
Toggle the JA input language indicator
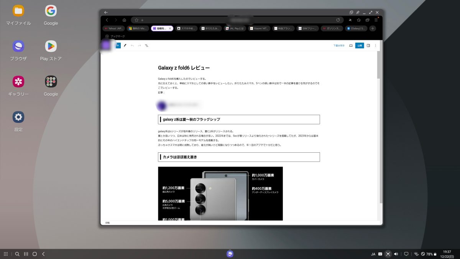point(373,254)
